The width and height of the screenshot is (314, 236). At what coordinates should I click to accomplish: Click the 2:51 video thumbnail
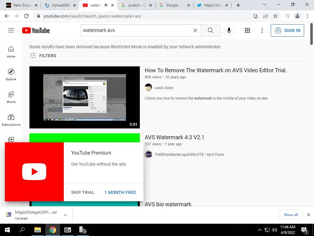click(x=85, y=97)
